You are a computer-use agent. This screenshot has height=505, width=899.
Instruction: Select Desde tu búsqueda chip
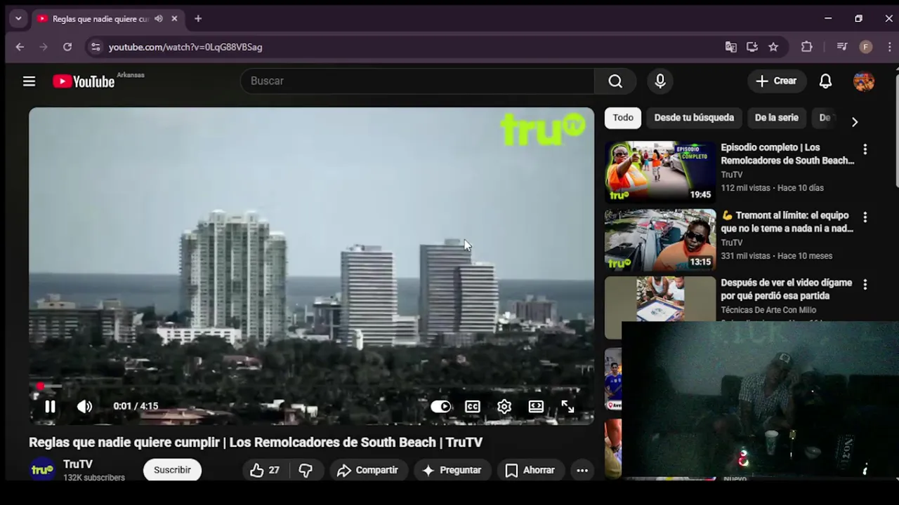pyautogui.click(x=694, y=118)
